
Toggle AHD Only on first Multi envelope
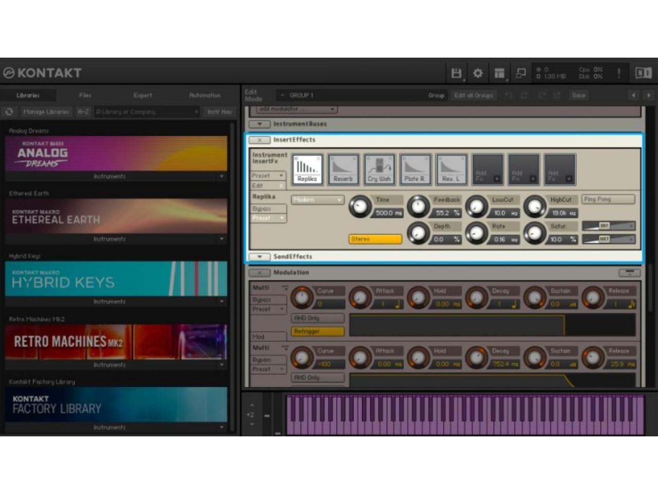coord(318,318)
